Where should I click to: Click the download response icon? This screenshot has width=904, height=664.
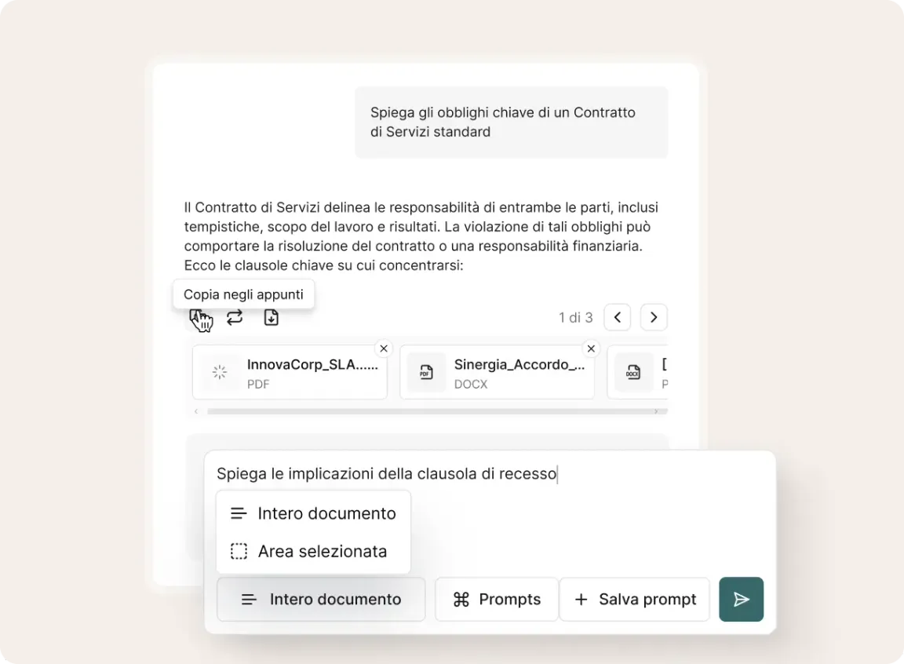271,317
